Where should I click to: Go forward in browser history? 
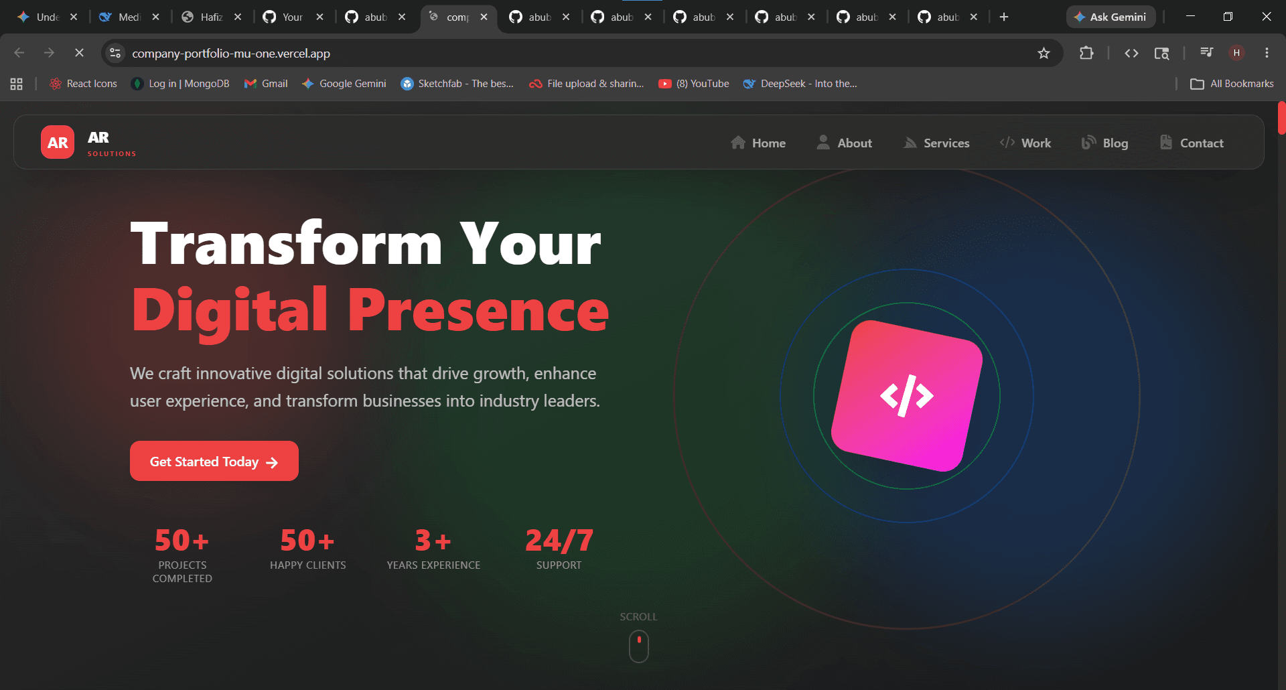click(49, 53)
